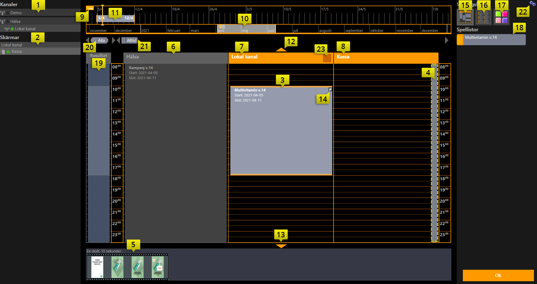Viewport: 537px width, 284px height.
Task: Select the 'Take your day back' thumbnail
Action: click(97, 267)
